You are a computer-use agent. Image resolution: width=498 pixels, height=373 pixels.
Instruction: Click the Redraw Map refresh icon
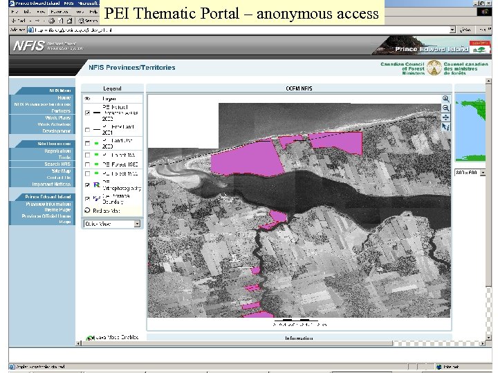point(87,210)
